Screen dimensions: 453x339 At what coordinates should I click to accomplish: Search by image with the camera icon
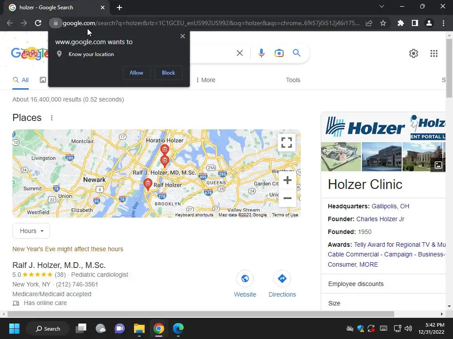tap(279, 53)
